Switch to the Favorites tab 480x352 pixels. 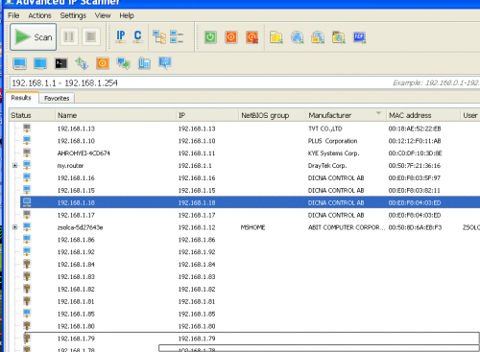[57, 98]
